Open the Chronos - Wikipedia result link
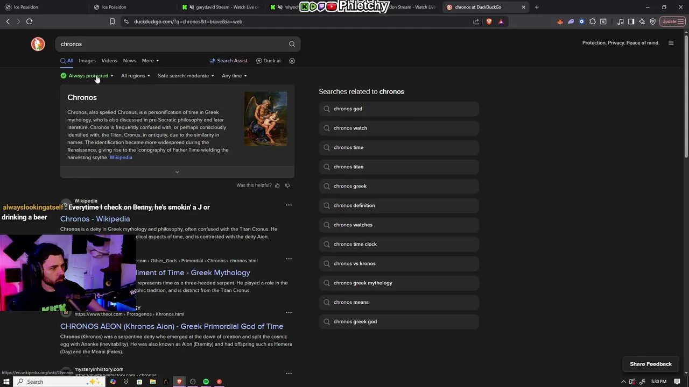The width and height of the screenshot is (689, 387). click(x=95, y=219)
